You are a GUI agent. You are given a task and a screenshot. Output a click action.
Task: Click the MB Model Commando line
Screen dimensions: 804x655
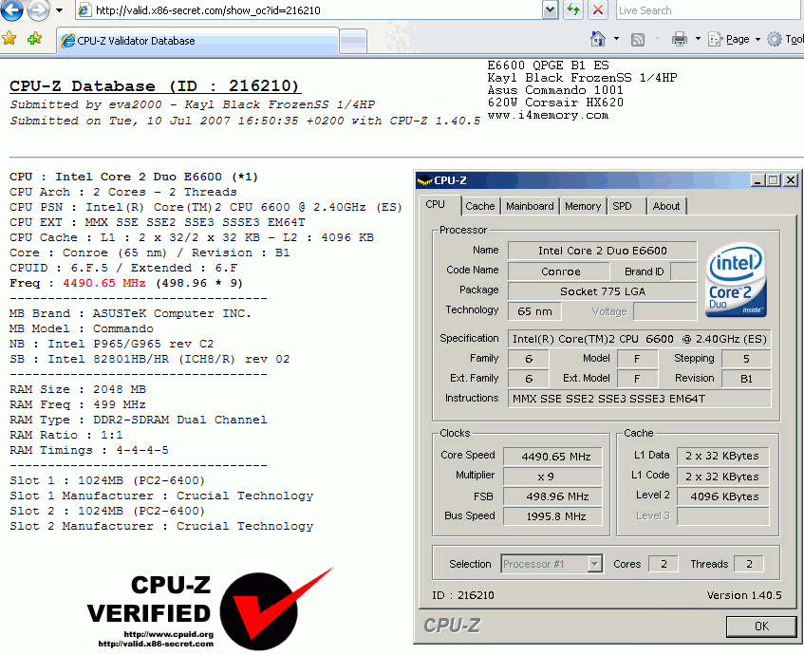[82, 328]
